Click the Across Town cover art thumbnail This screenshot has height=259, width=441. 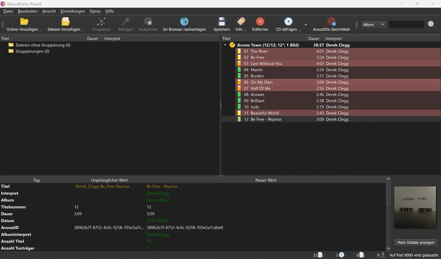click(415, 208)
